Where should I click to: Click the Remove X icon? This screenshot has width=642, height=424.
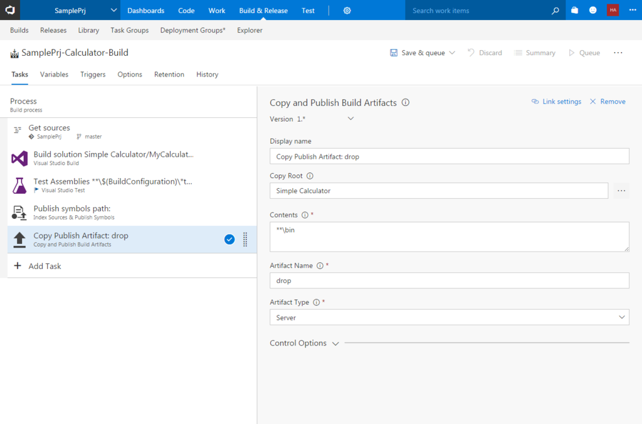point(592,102)
